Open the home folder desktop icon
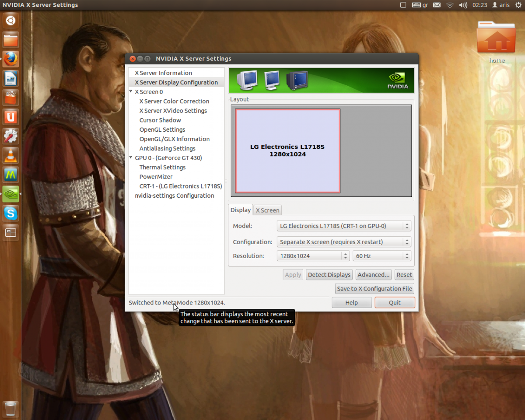 click(497, 42)
